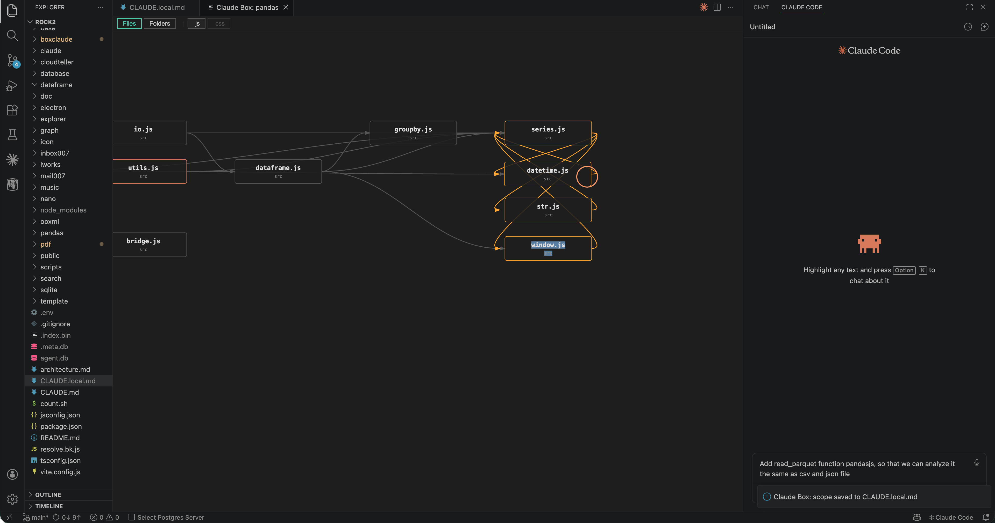Expand the node_modules folder

pos(69,210)
